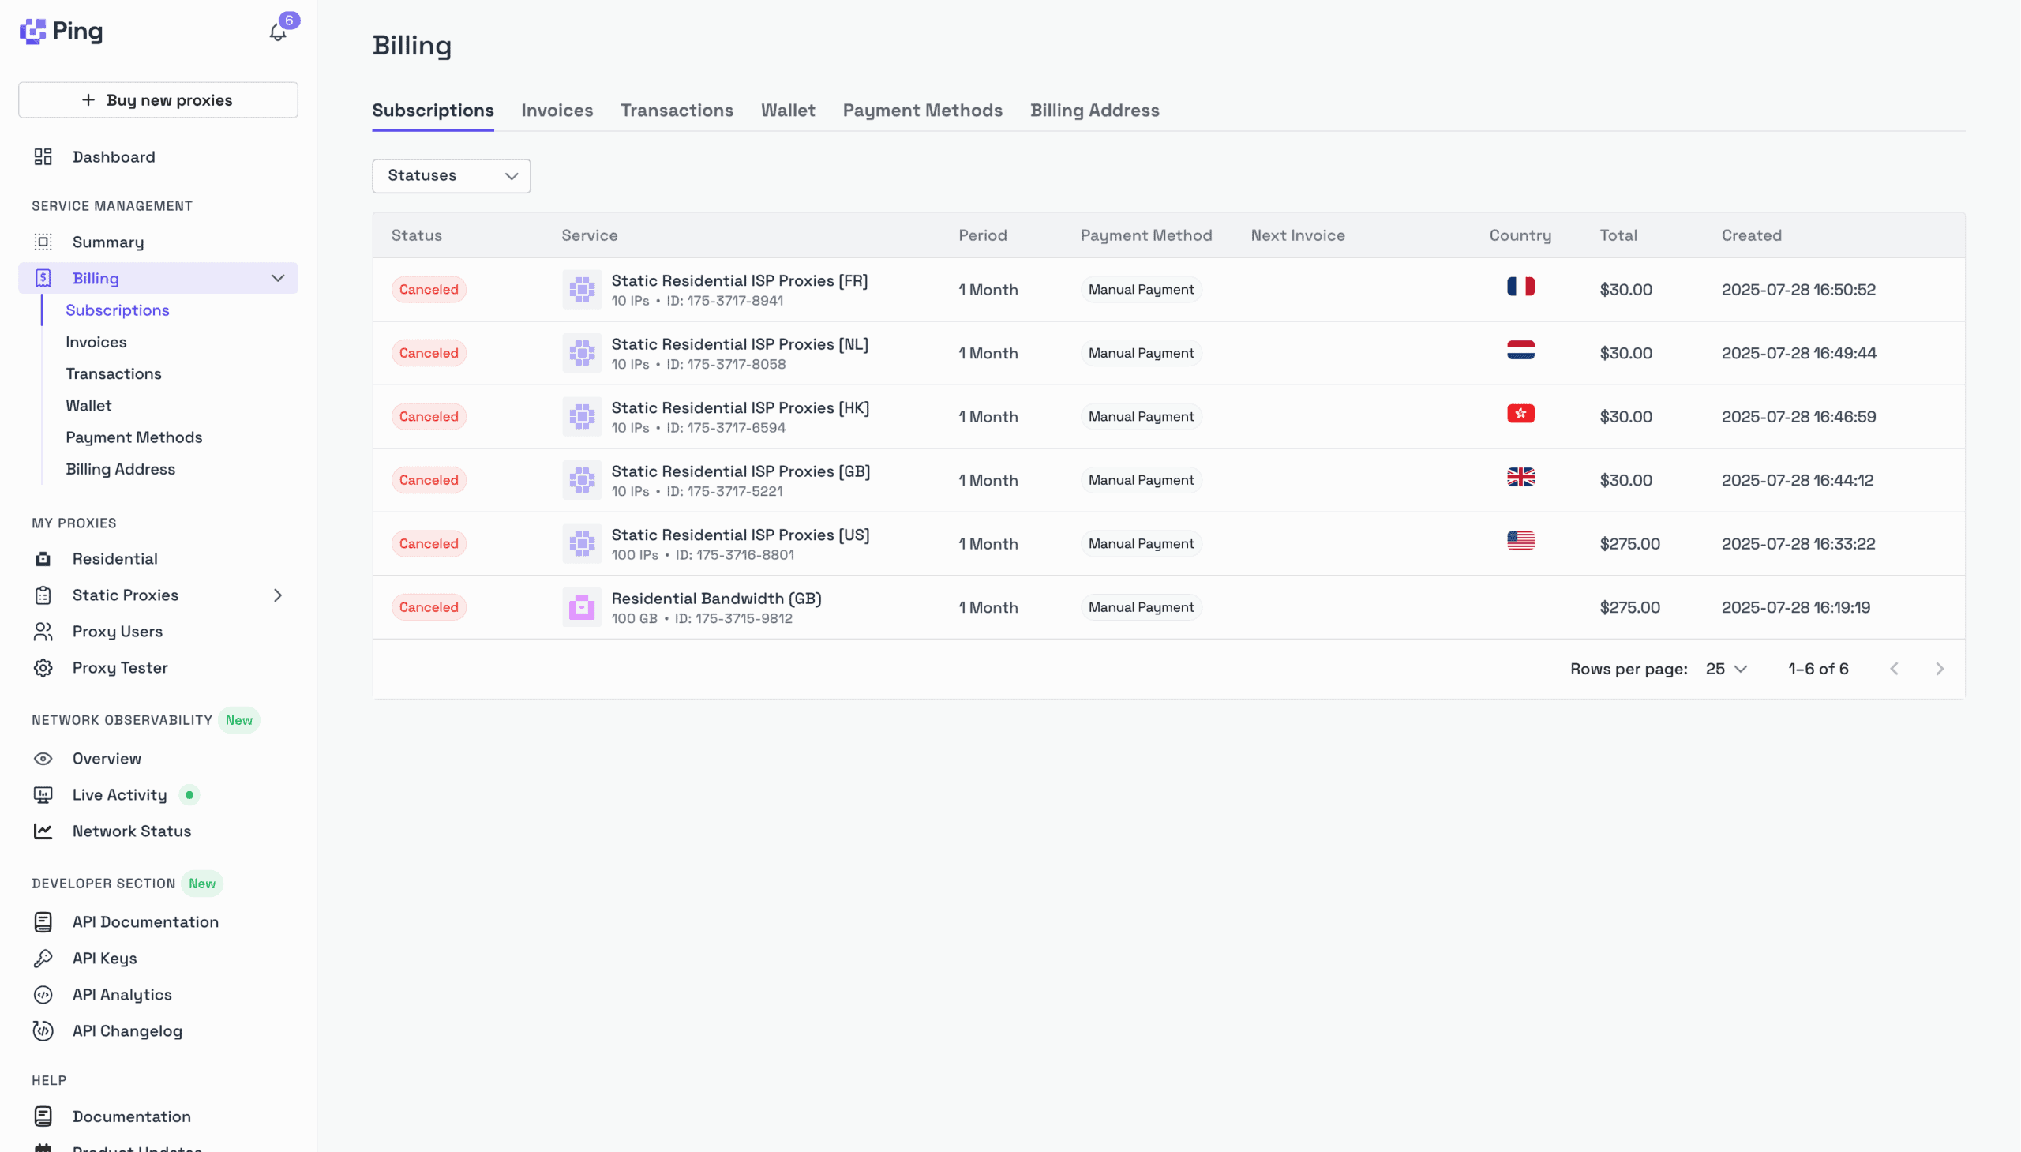Click the France flag icon

pyautogui.click(x=1520, y=287)
